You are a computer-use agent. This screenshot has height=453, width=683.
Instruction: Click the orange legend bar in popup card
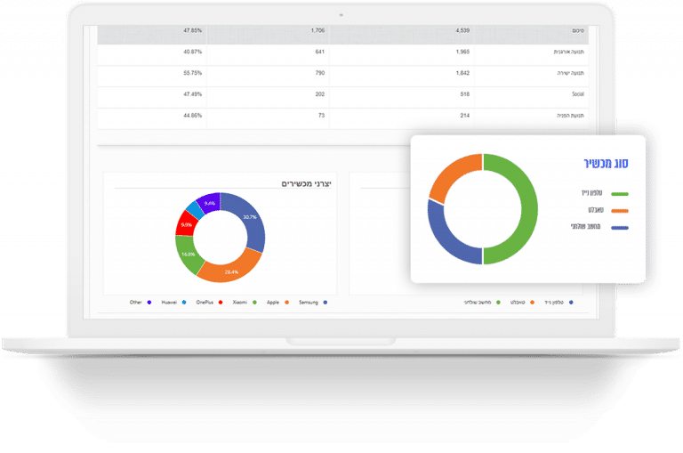pos(619,211)
